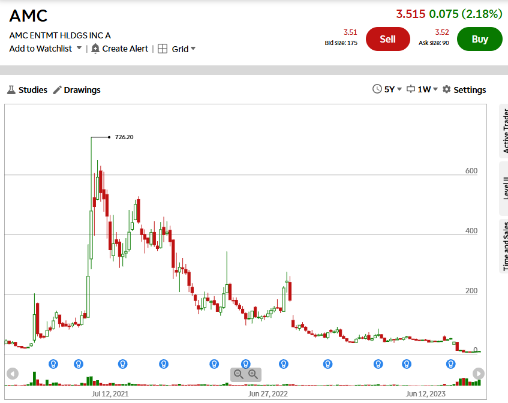Click the 600 price axis label
Image resolution: width=508 pixels, height=403 pixels.
click(471, 171)
